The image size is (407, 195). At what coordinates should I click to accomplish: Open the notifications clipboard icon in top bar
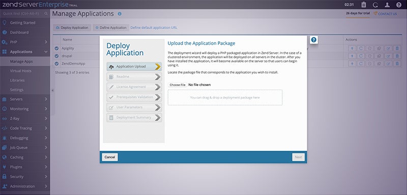(364, 5)
